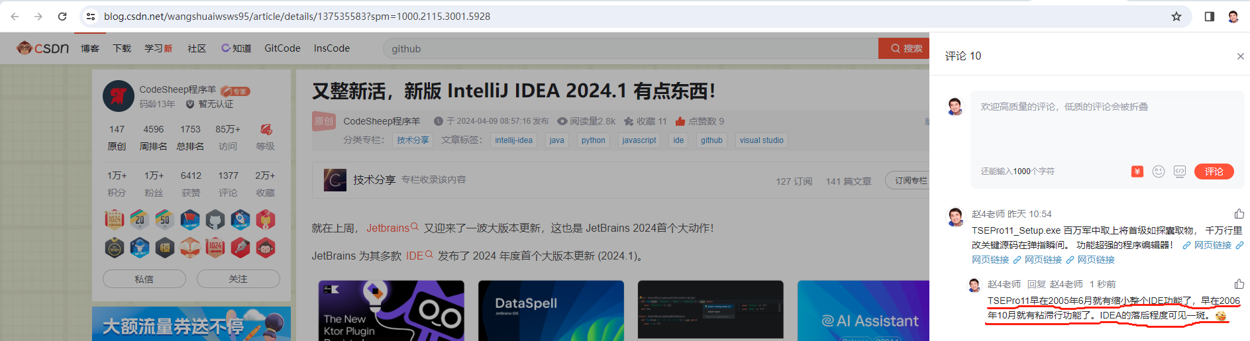Open the browser profile avatar
Viewport: 1250px width, 341px height.
click(1233, 17)
